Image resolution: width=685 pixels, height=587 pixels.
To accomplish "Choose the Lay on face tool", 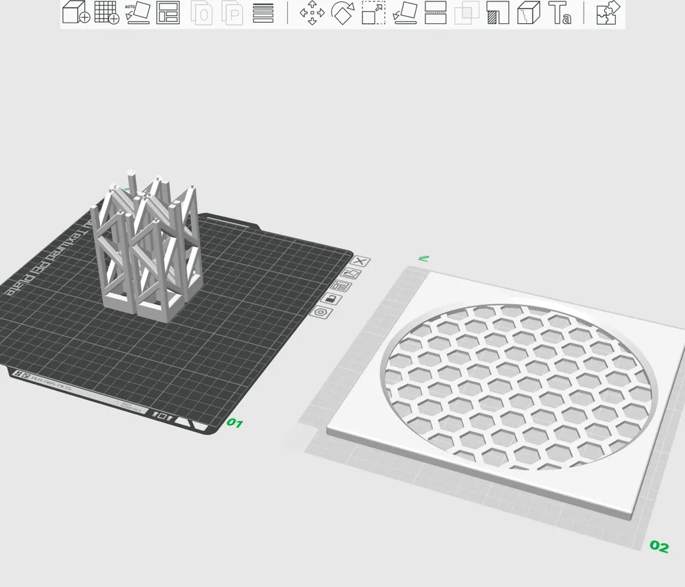I will 405,13.
